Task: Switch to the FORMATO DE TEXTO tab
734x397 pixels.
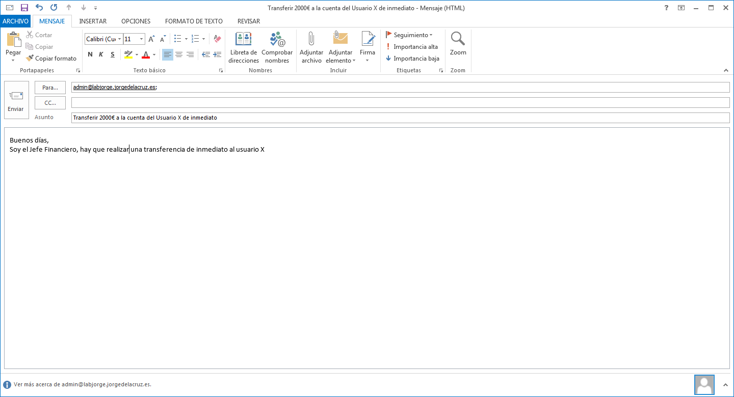Action: [194, 21]
